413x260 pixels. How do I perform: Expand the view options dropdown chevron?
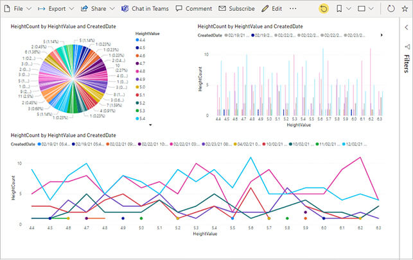[371, 9]
